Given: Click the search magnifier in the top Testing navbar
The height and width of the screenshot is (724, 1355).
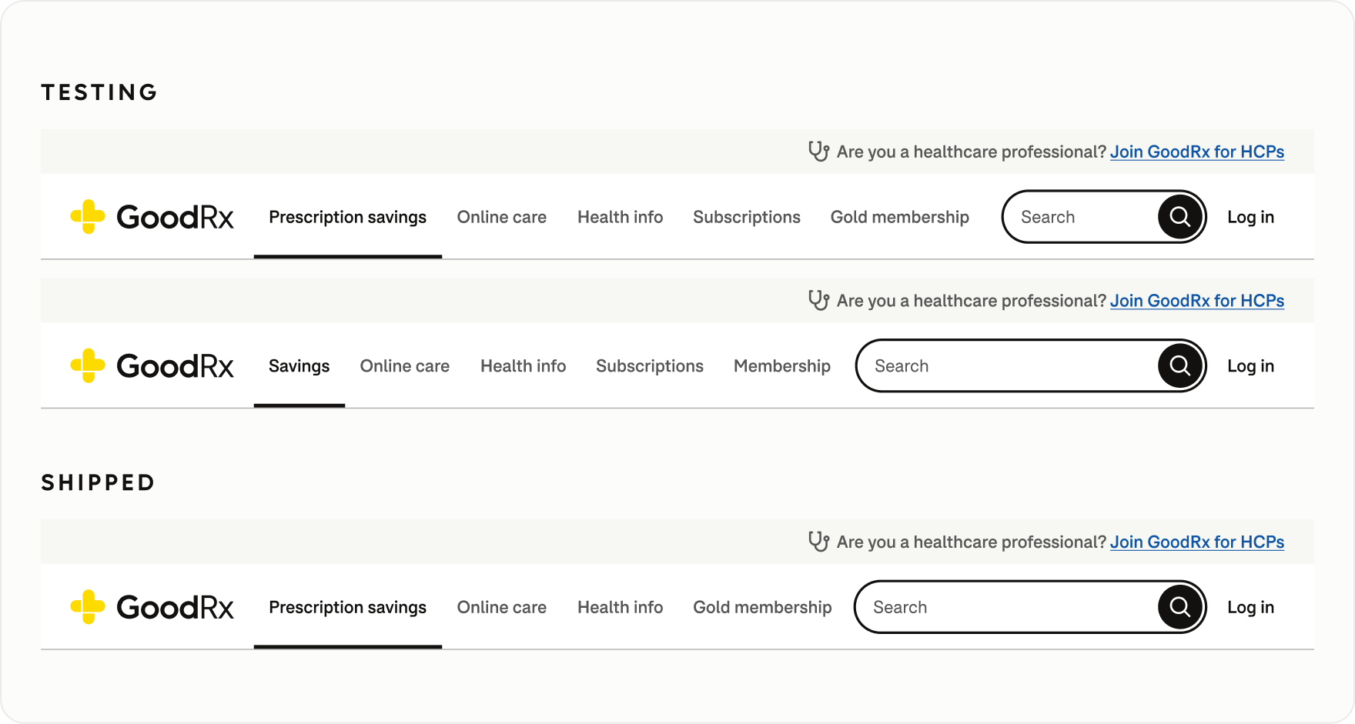Looking at the screenshot, I should coord(1180,217).
